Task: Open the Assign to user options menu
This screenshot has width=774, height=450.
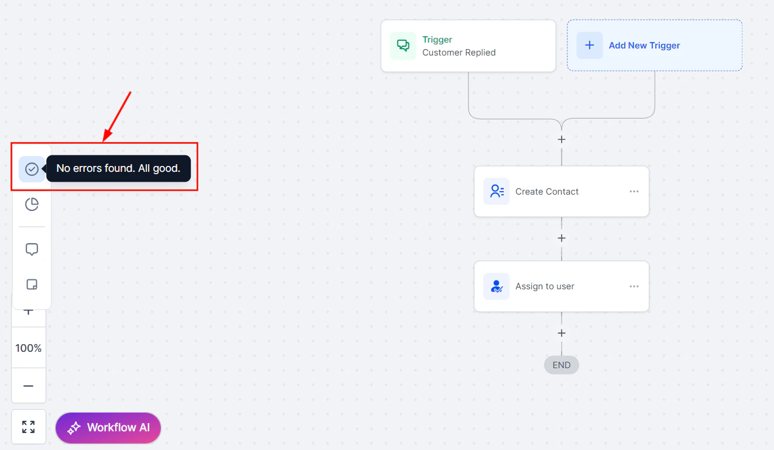Action: (x=634, y=286)
